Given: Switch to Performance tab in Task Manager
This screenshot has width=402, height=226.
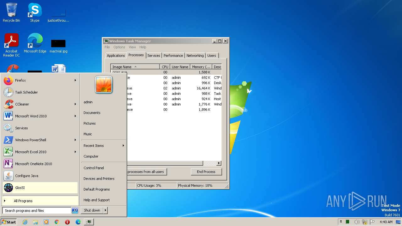Looking at the screenshot, I should [x=173, y=56].
